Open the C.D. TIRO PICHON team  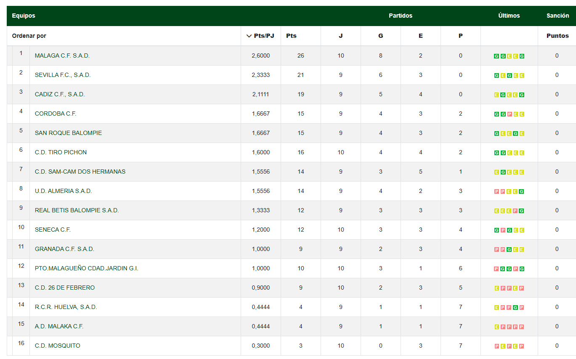point(61,152)
